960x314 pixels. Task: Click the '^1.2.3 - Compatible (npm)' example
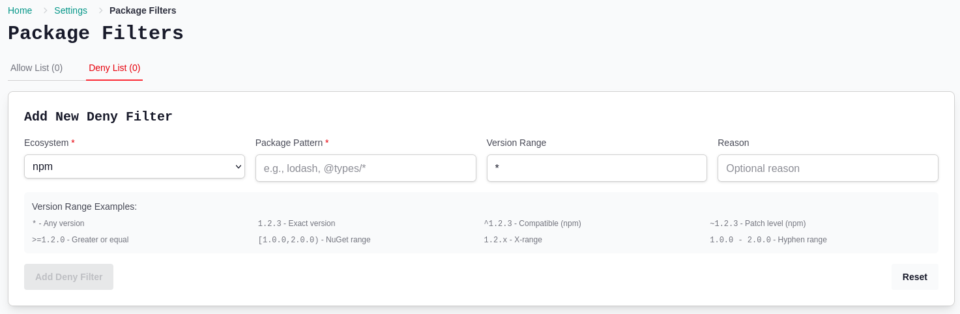532,223
